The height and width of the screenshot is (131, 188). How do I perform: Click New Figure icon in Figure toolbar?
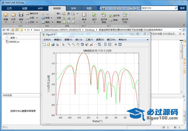(x=44, y=45)
